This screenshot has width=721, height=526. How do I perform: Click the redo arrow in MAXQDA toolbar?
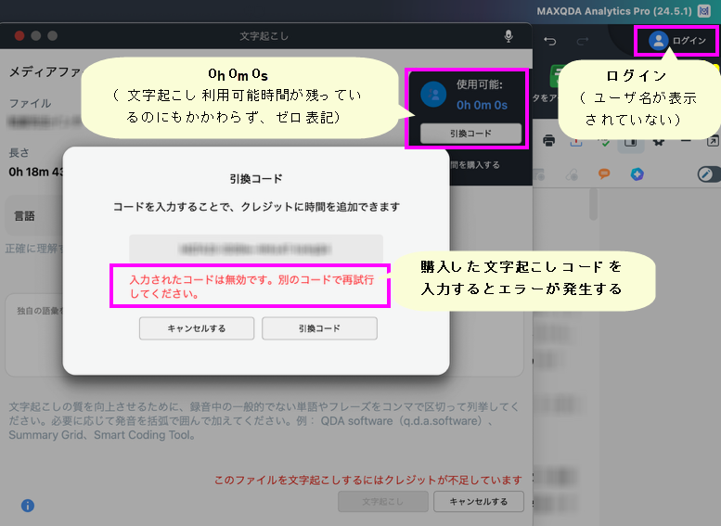(x=583, y=42)
